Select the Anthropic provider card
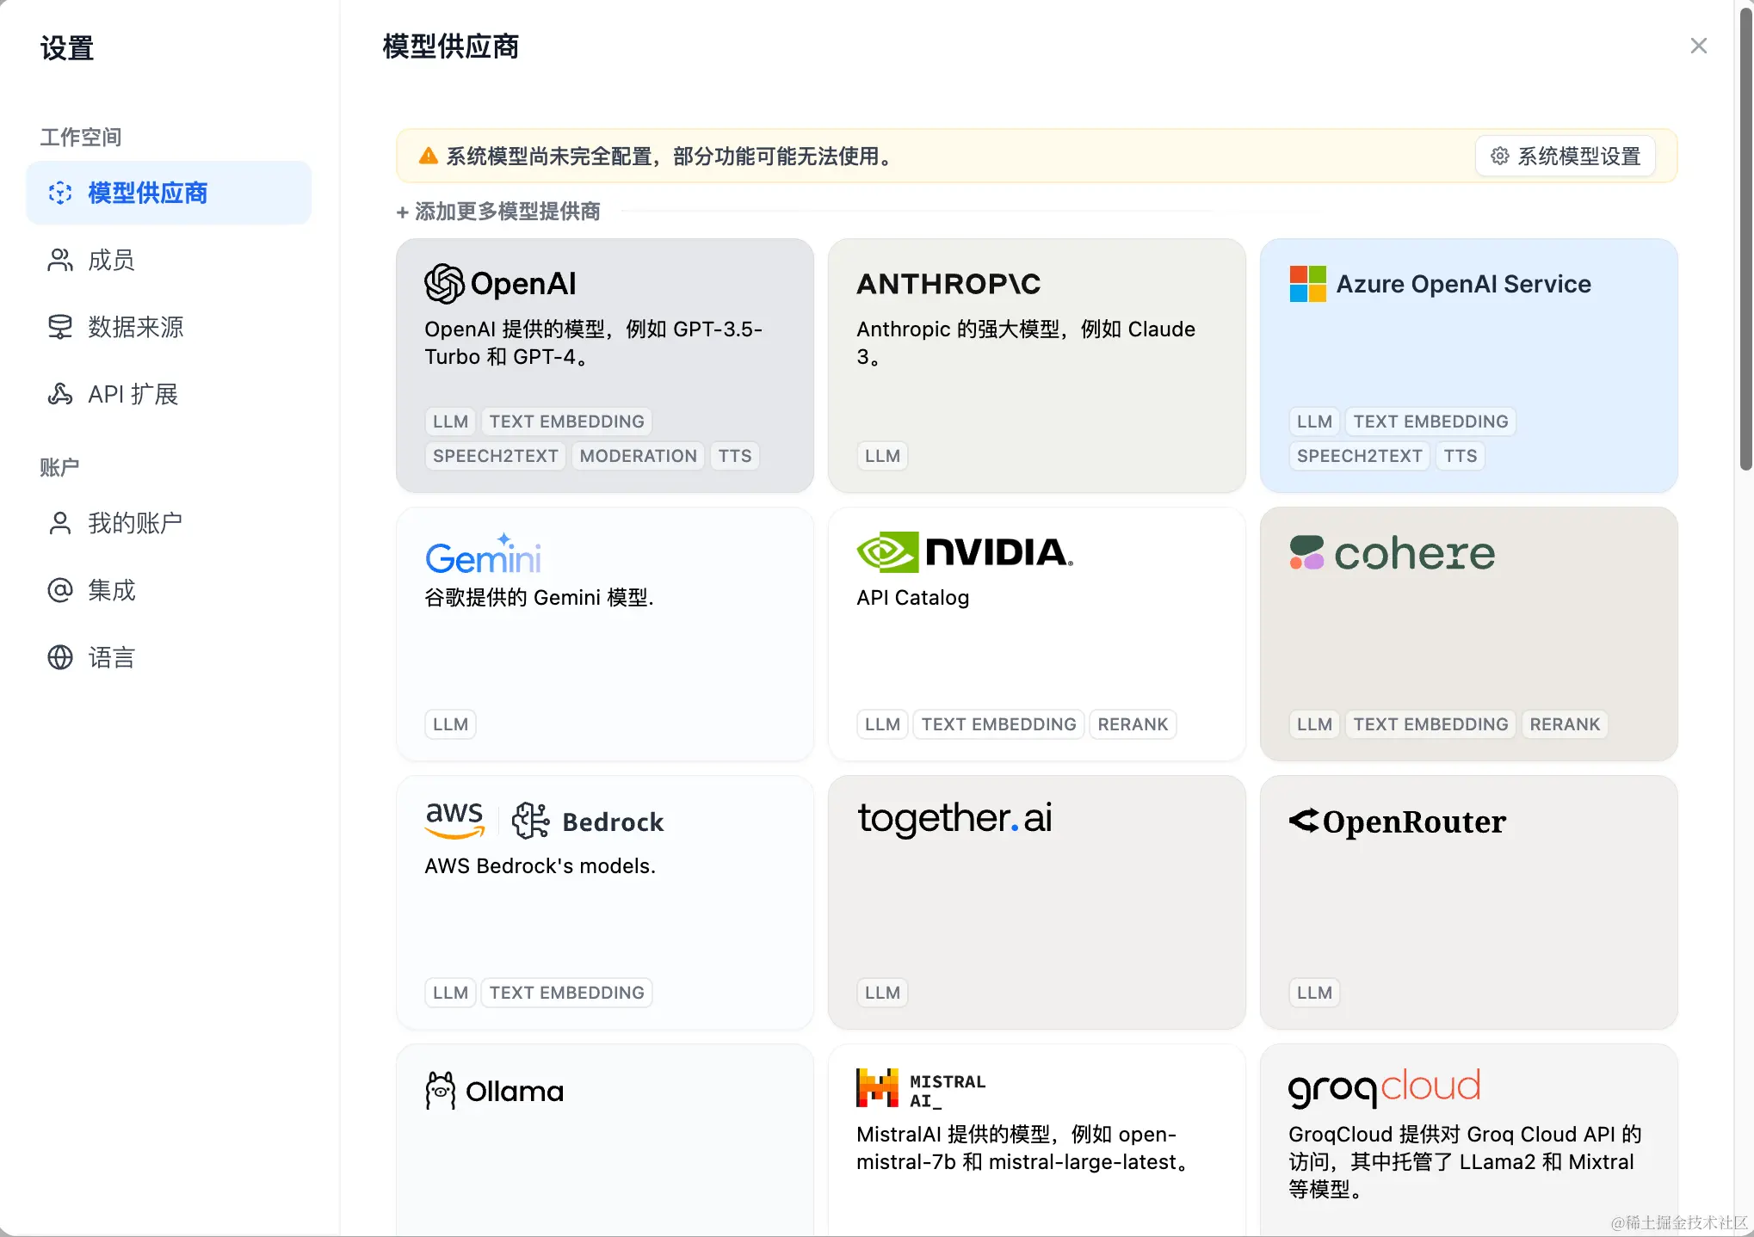Viewport: 1754px width, 1237px height. point(1036,366)
